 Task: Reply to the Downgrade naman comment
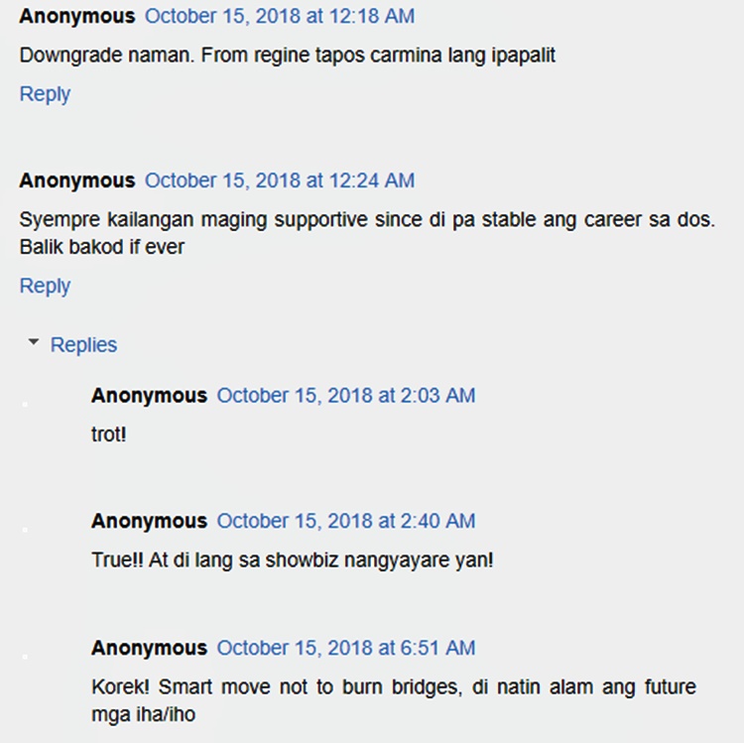(45, 94)
